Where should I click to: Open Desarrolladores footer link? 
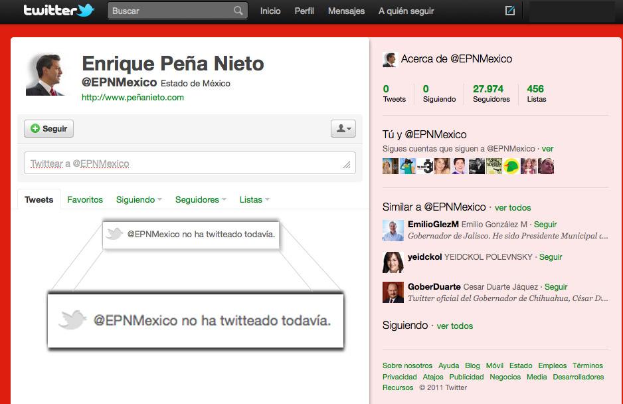click(578, 377)
